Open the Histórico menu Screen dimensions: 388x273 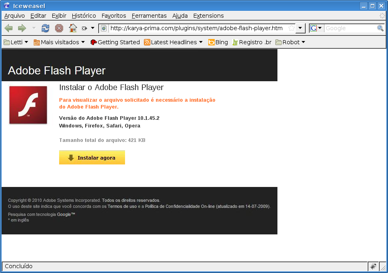84,16
